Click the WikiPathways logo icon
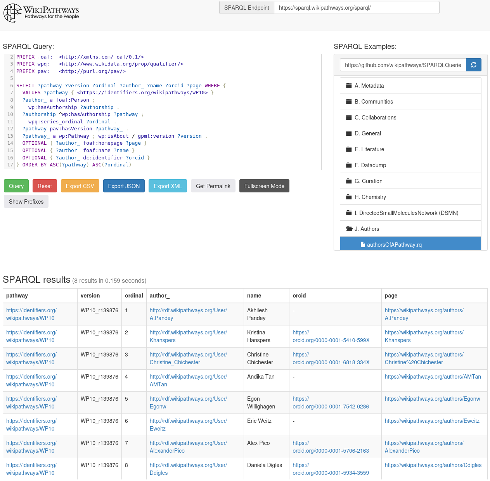Image resolution: width=490 pixels, height=481 pixels. click(x=12, y=13)
